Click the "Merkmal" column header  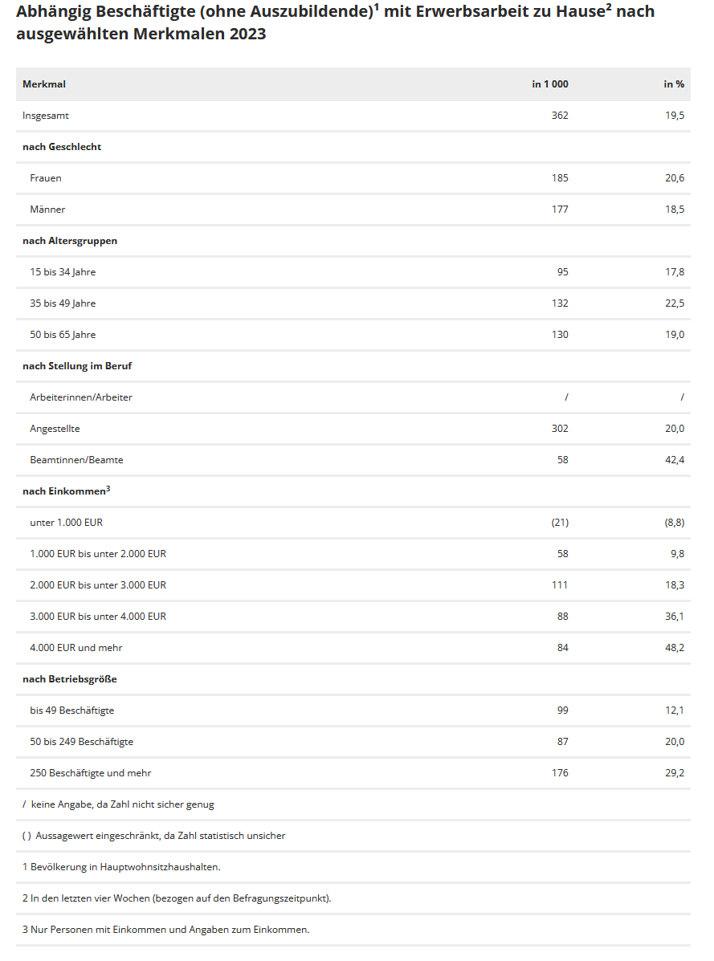pyautogui.click(x=44, y=84)
